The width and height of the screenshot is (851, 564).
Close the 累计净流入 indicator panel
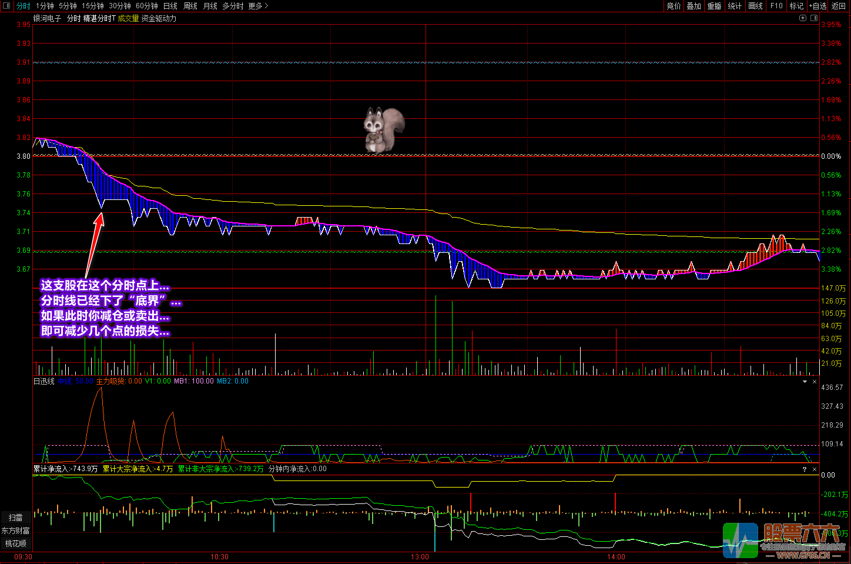(815, 469)
